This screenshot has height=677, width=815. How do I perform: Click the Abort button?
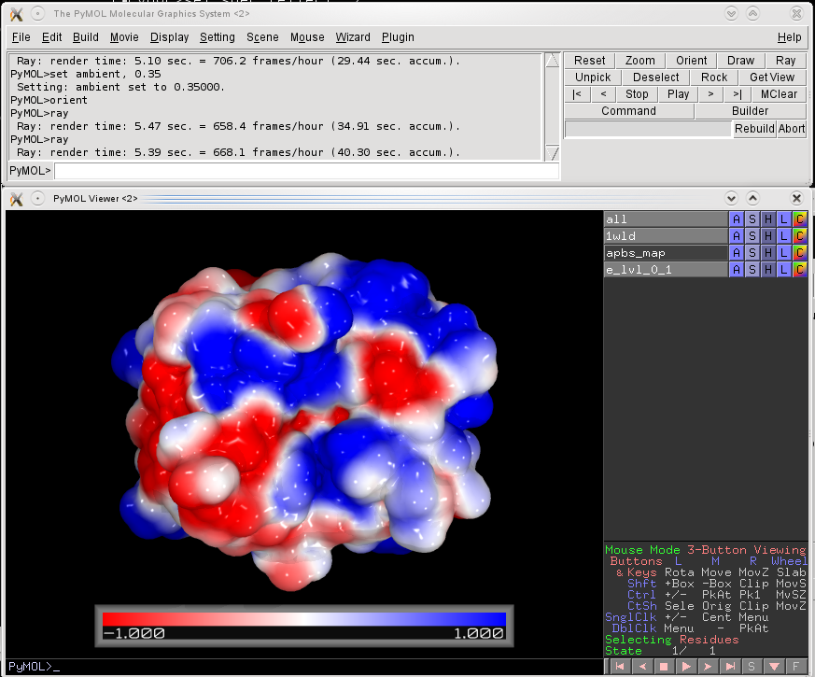click(x=791, y=129)
